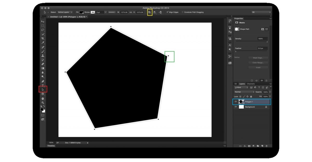
Task: Select the Clone Stamp tool
Action: 43,56
